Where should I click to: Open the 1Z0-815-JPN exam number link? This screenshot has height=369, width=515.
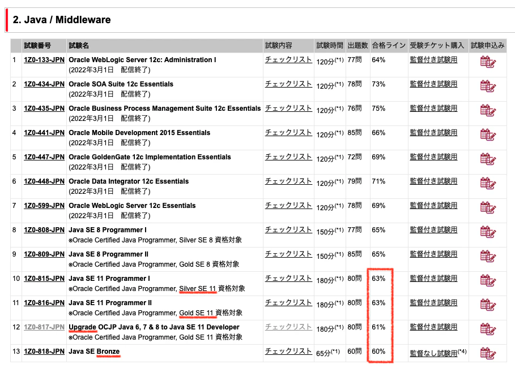coord(44,278)
